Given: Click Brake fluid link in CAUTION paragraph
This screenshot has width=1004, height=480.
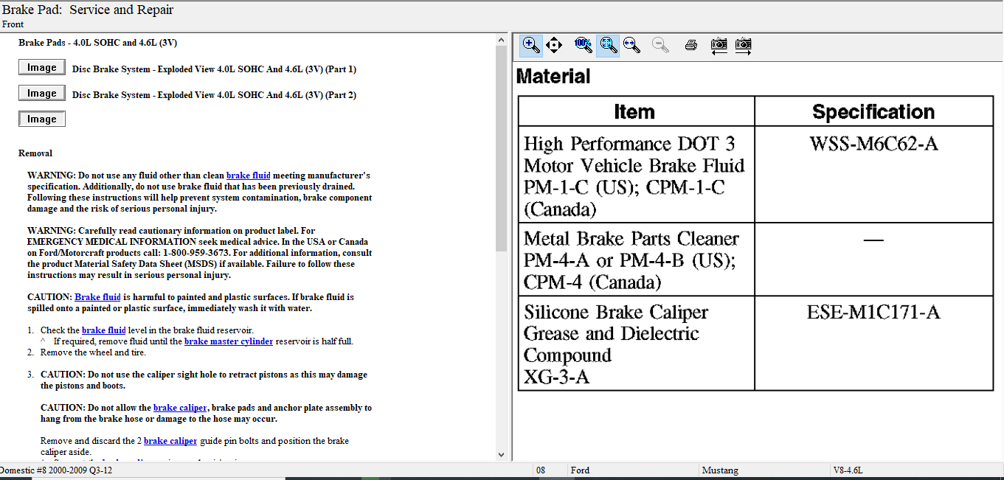Looking at the screenshot, I should click(97, 297).
